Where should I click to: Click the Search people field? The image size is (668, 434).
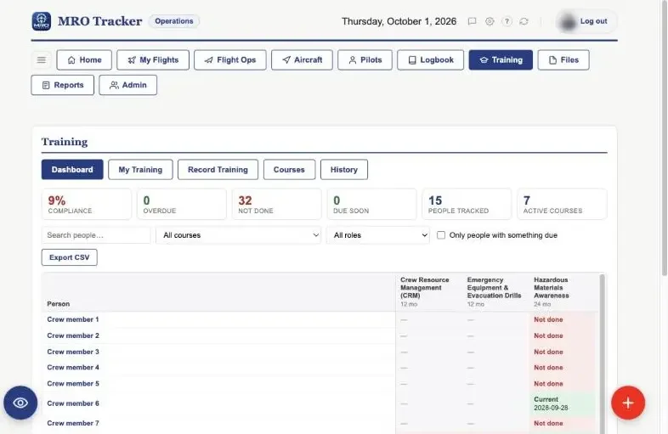(96, 235)
